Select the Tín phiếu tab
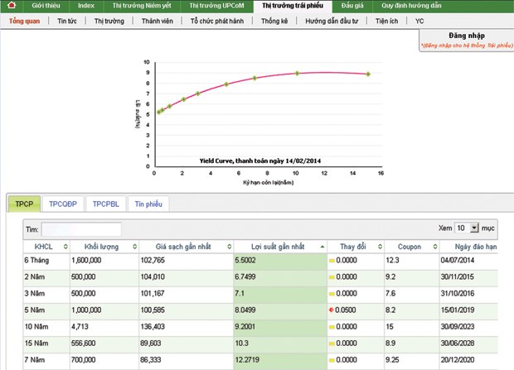 tap(149, 203)
